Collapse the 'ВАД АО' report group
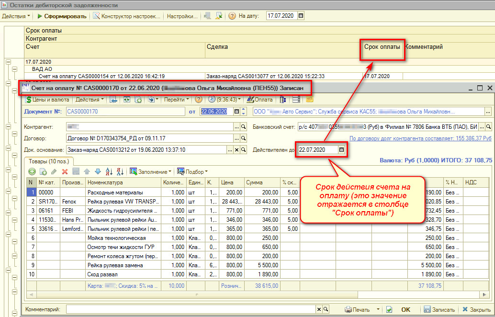This screenshot has height=317, width=495. 14,69
